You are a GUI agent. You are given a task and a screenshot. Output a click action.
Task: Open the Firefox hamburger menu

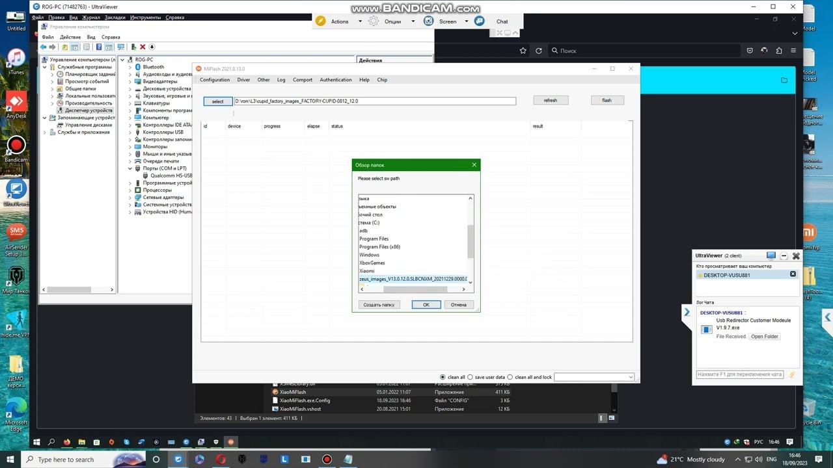793,51
